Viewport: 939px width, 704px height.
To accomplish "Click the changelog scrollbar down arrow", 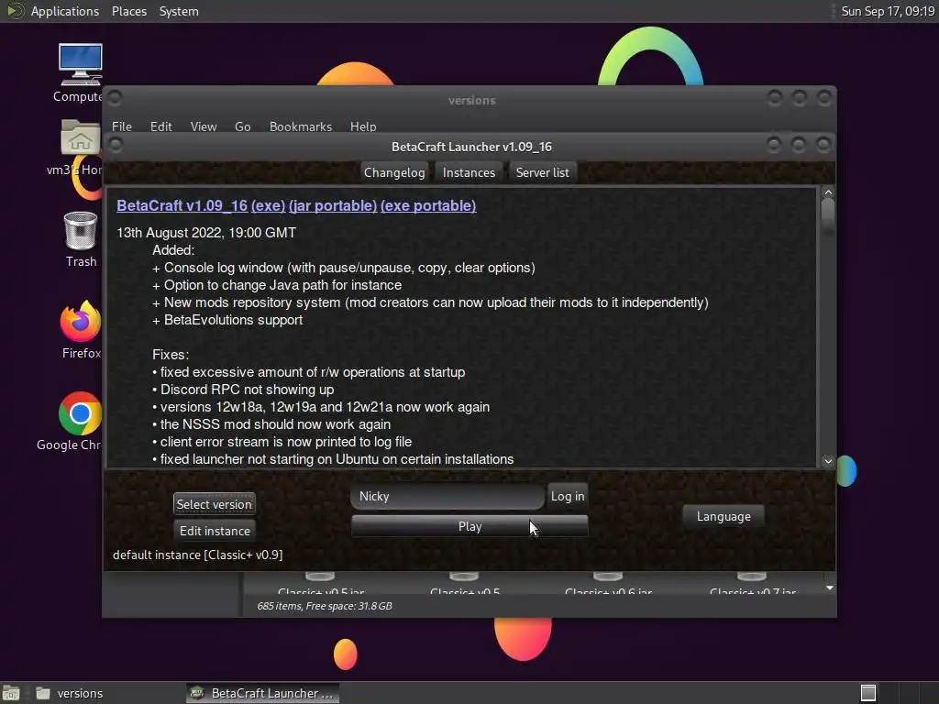I will tap(828, 461).
